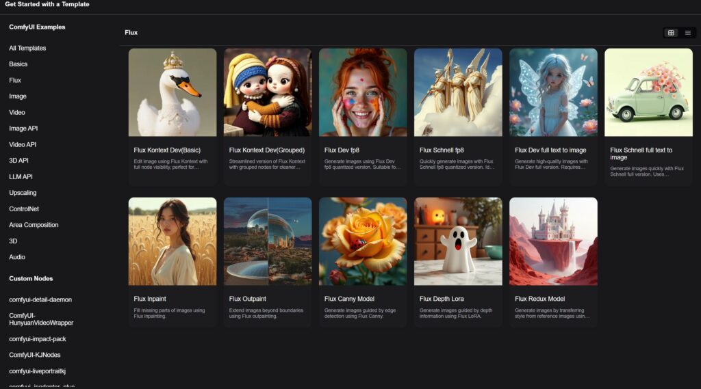
Task: Open the Flux Kontext Dev(Basic) swan thumbnail
Action: [x=173, y=92]
